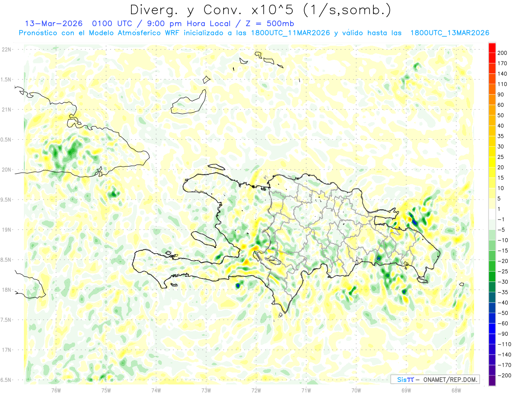The width and height of the screenshot is (512, 396).
Task: Click the colorbar value '-200' at bottom
Action: click(x=504, y=376)
